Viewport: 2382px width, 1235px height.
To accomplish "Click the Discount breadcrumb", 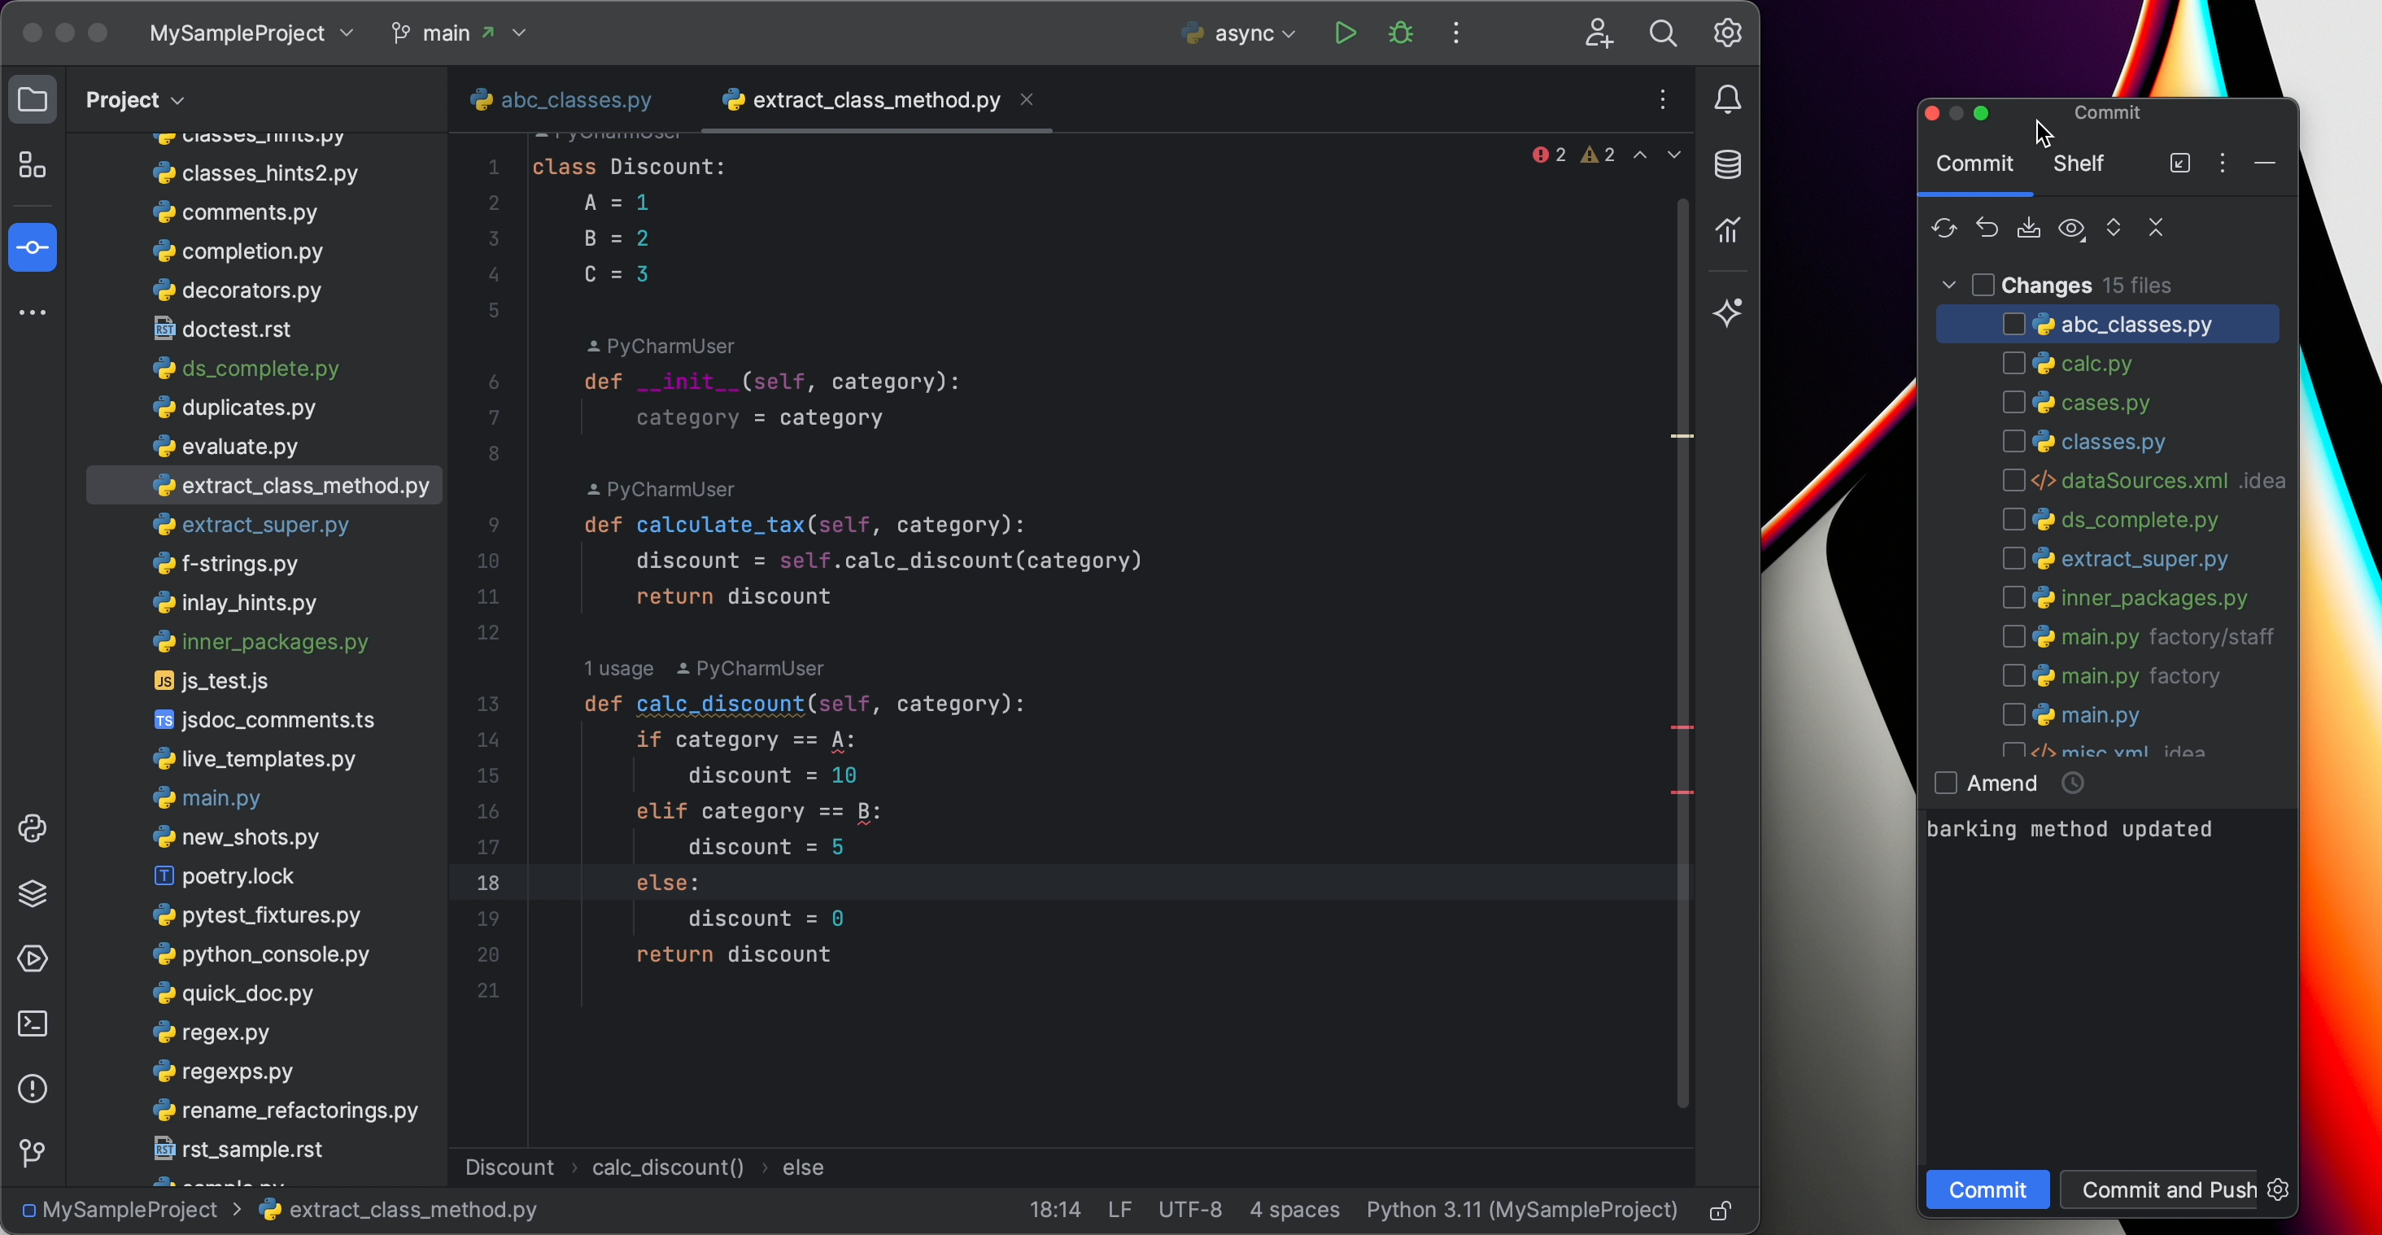I will [x=509, y=1167].
